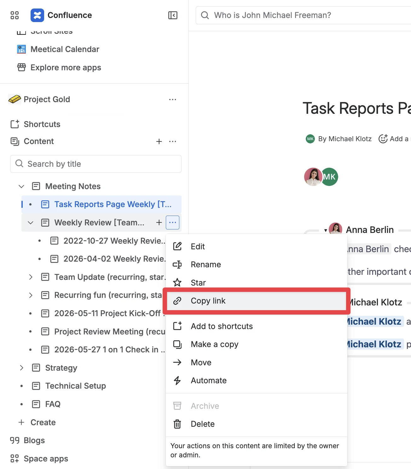Choose Delete from the context menu

point(256,424)
